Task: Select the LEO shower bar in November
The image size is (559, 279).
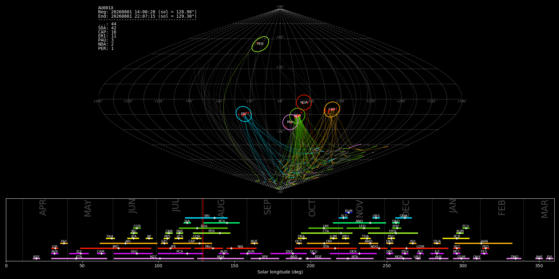Action: tap(363, 228)
